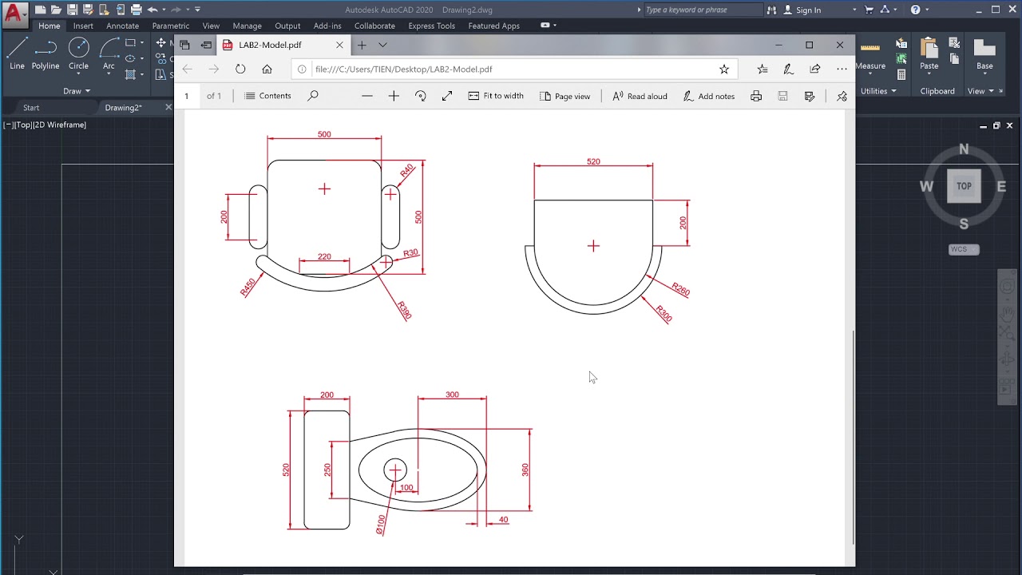Click the Share icon in browser toolbar
The width and height of the screenshot is (1022, 575).
click(x=815, y=69)
